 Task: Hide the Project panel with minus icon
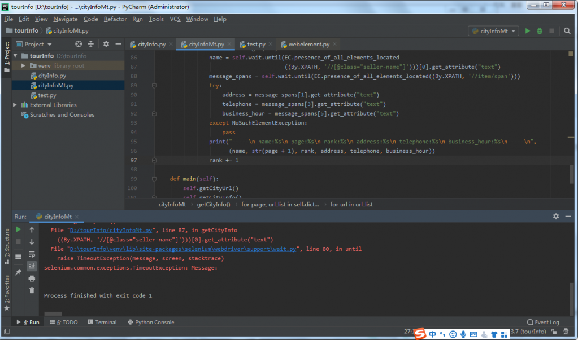click(x=118, y=44)
